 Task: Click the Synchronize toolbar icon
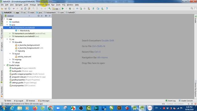click(9, 9)
